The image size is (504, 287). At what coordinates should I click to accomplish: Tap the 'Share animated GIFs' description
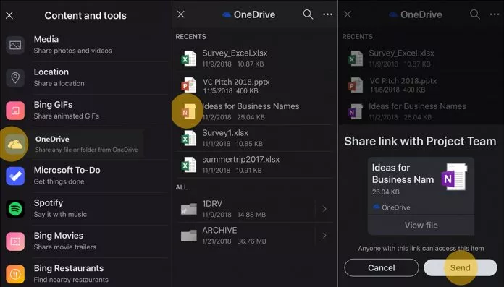[66, 116]
